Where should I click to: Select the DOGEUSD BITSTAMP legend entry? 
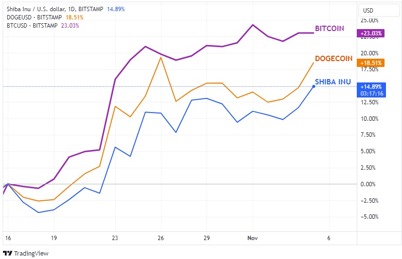click(x=35, y=17)
